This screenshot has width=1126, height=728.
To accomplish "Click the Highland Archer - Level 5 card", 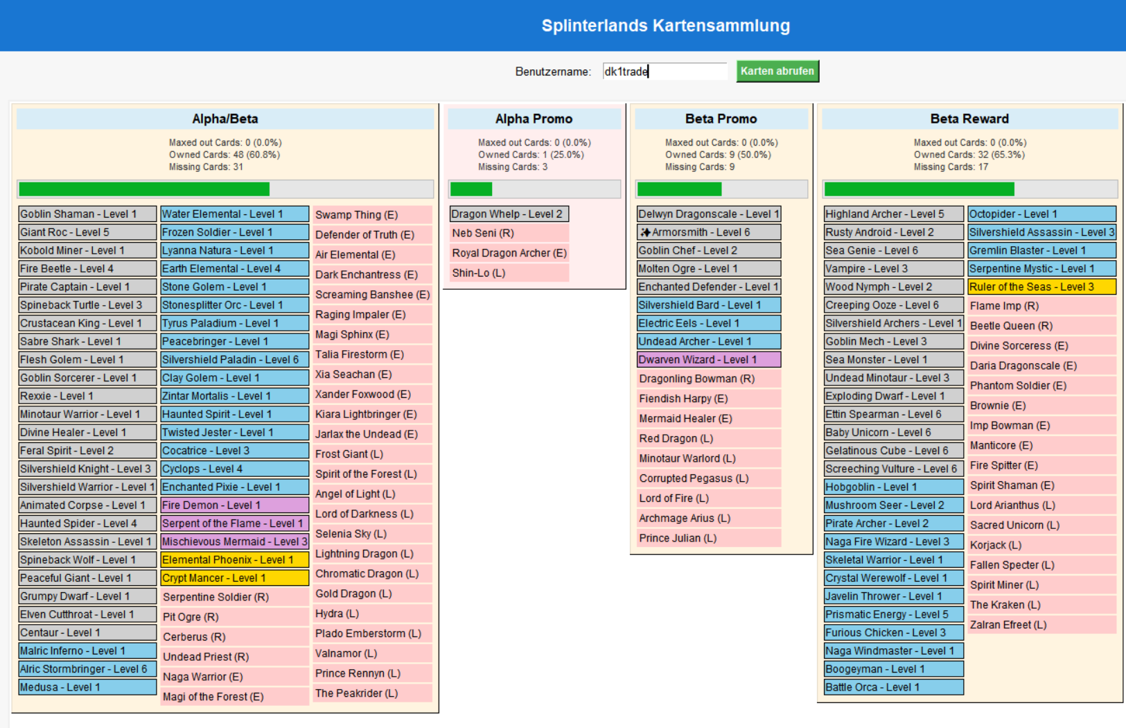I will pos(894,214).
